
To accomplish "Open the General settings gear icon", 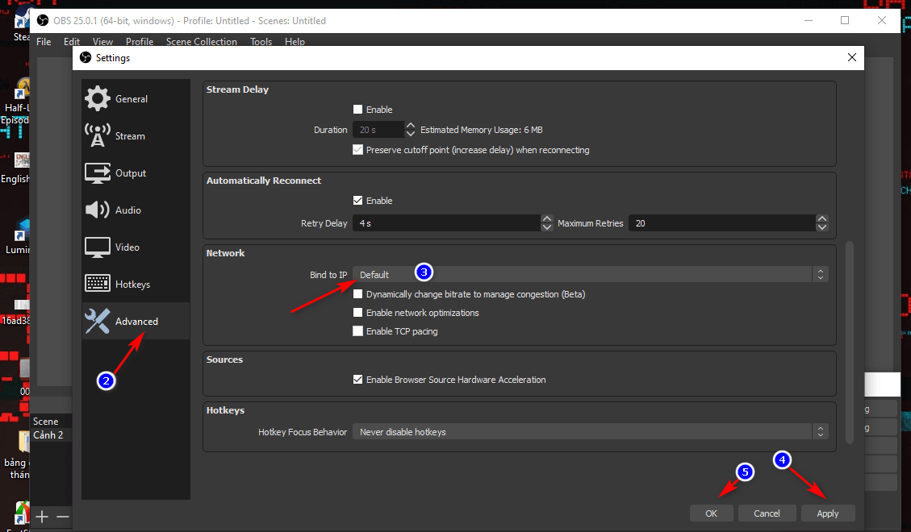I will coord(98,98).
